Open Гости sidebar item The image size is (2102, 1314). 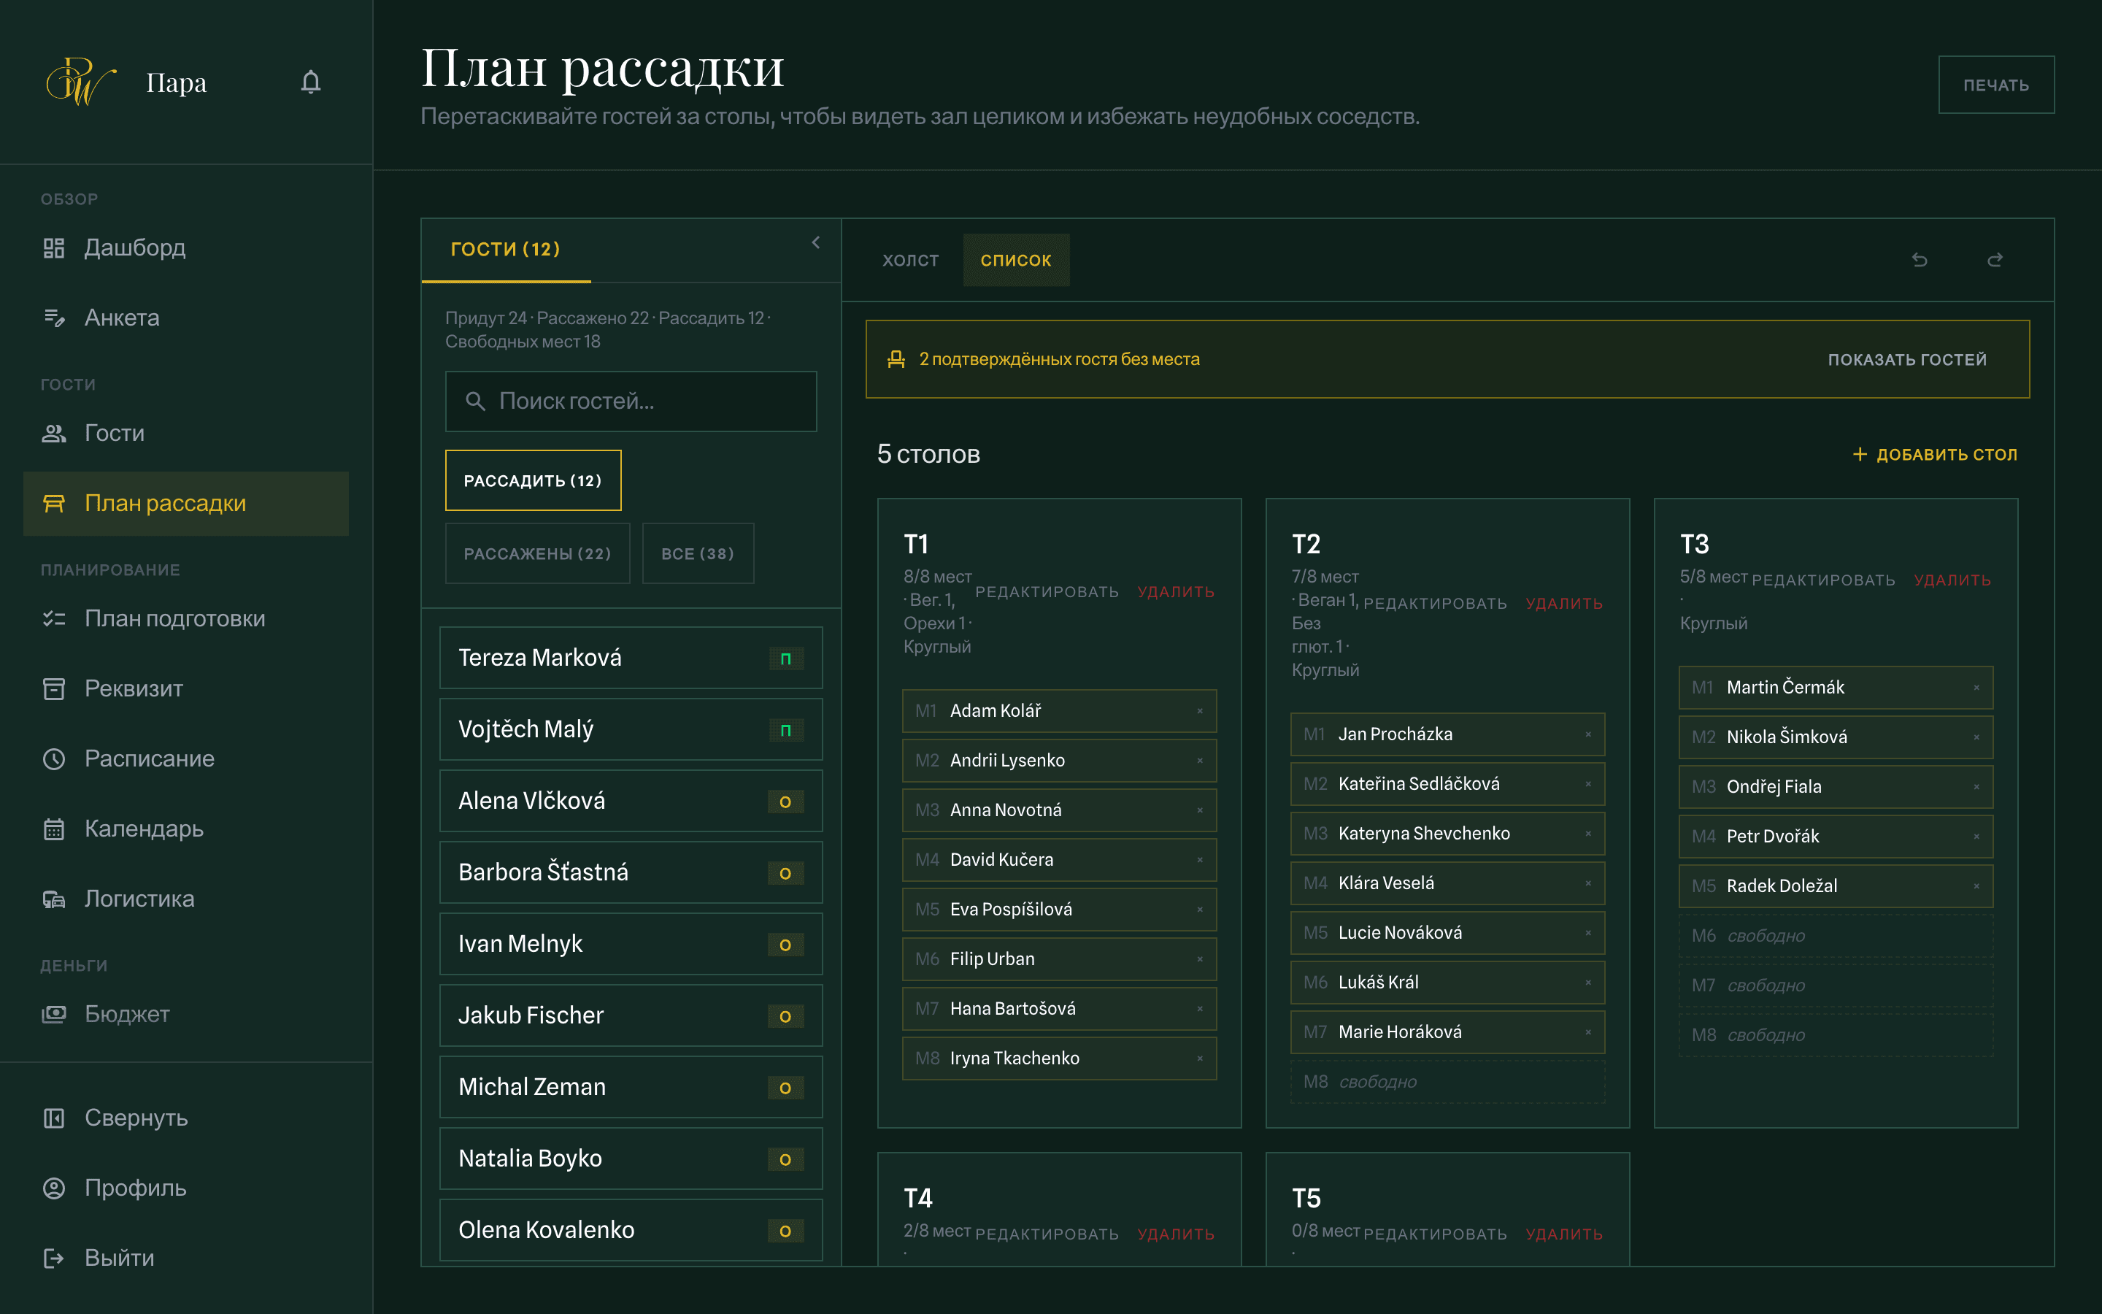186,433
